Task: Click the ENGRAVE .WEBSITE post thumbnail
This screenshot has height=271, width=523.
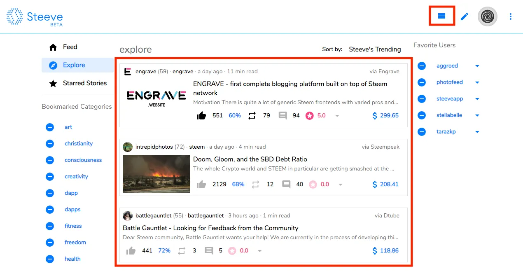Action: [x=156, y=99]
